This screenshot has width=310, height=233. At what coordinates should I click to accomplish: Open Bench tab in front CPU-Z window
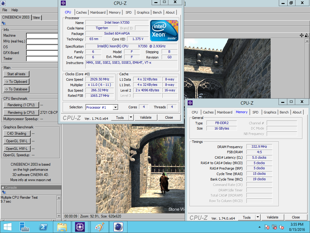[x=157, y=12]
